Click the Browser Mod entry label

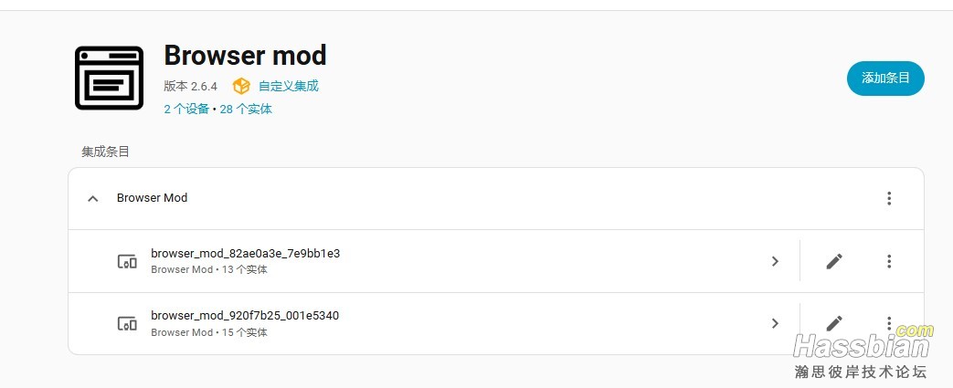click(152, 198)
